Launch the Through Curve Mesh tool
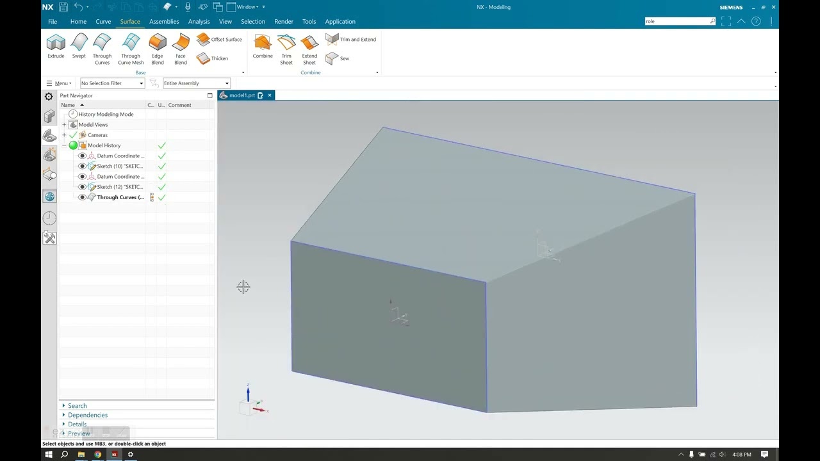The height and width of the screenshot is (461, 820). pos(131,49)
